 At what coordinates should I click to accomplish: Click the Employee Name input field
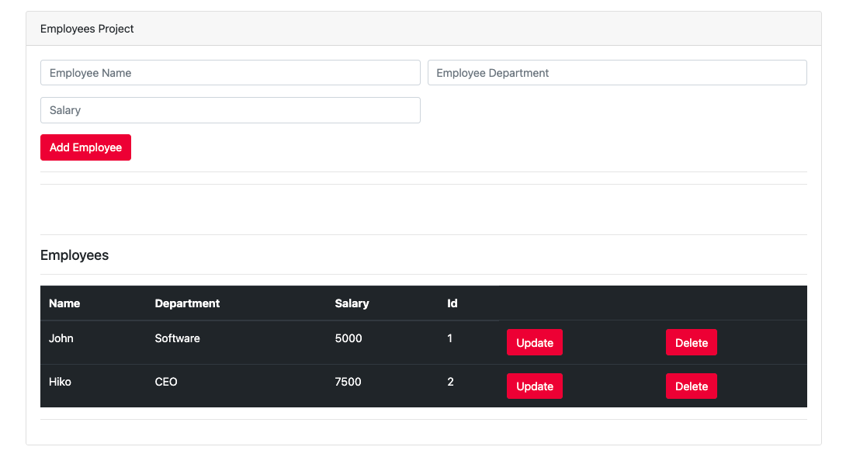pos(230,72)
